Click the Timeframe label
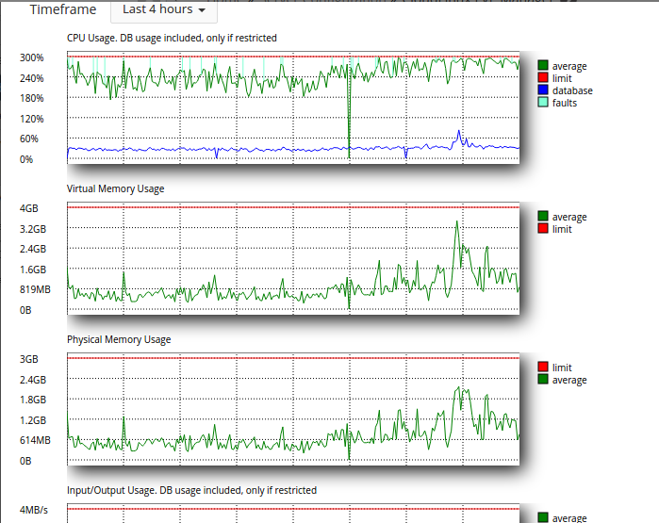The height and width of the screenshot is (523, 659). 63,9
